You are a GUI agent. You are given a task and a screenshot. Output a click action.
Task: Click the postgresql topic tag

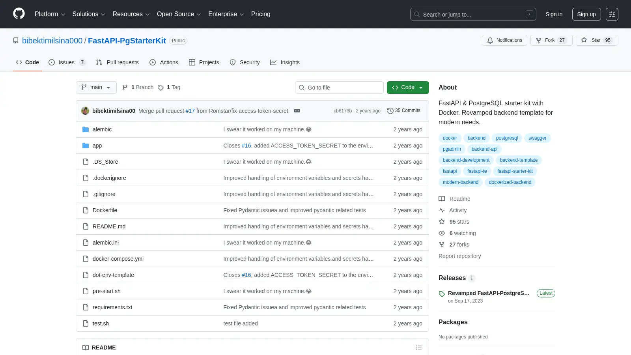(x=507, y=138)
